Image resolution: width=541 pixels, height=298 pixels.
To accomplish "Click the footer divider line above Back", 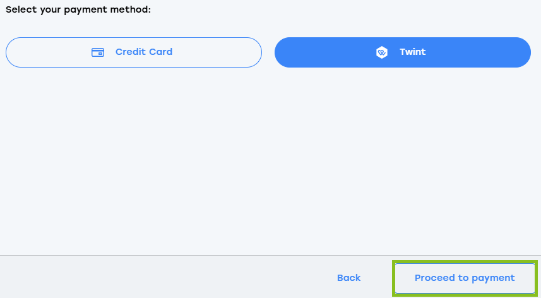I will pyautogui.click(x=270, y=256).
